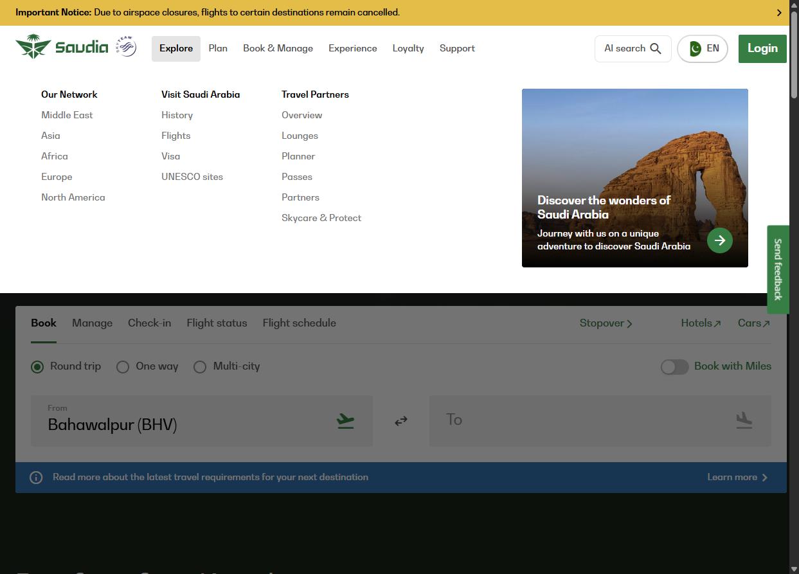Open the Partners link
This screenshot has width=799, height=574.
point(300,197)
